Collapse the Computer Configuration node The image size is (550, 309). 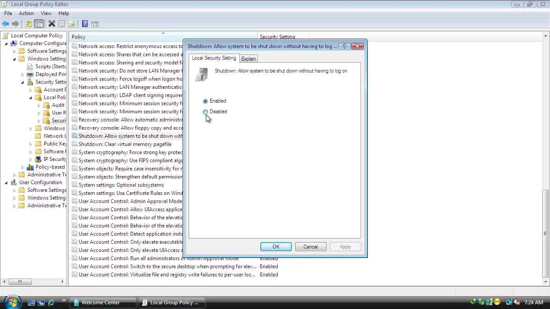pyautogui.click(x=6, y=43)
